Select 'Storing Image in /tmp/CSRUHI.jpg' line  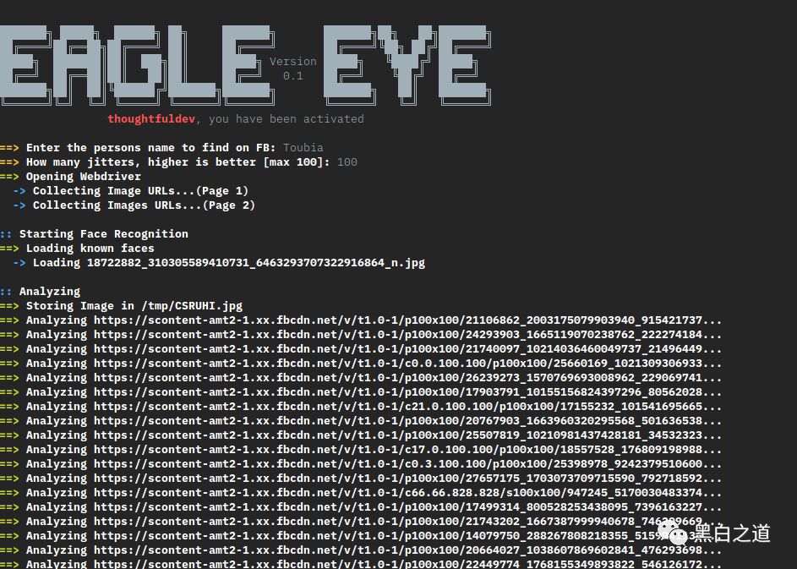tap(134, 305)
